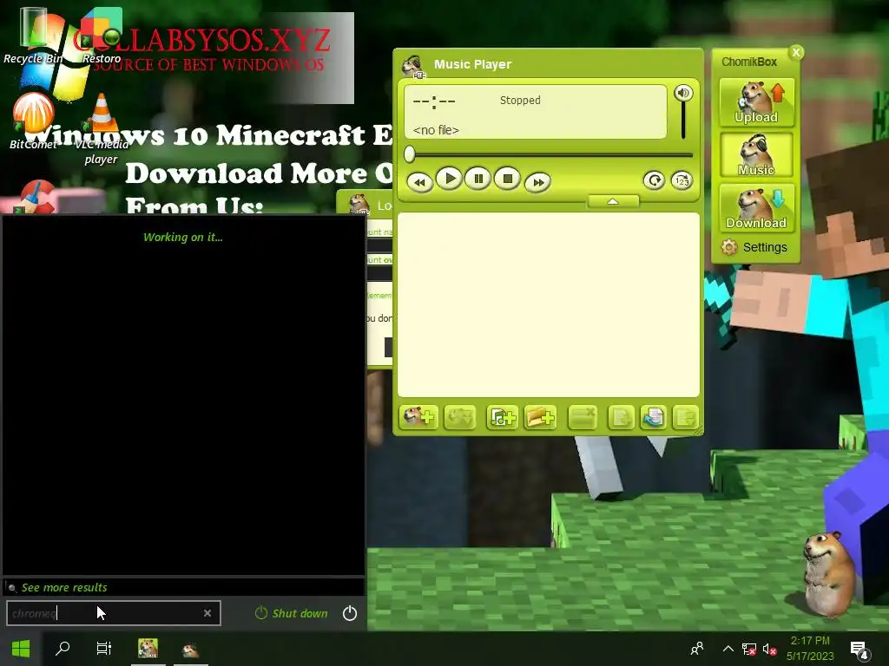Open network status tray icon

(749, 649)
